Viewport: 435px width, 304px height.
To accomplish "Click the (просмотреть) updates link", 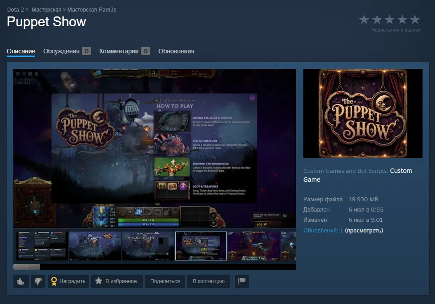I will coord(364,230).
